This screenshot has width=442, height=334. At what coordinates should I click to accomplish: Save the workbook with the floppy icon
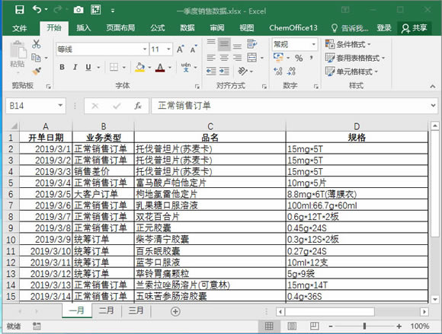pyautogui.click(x=20, y=10)
